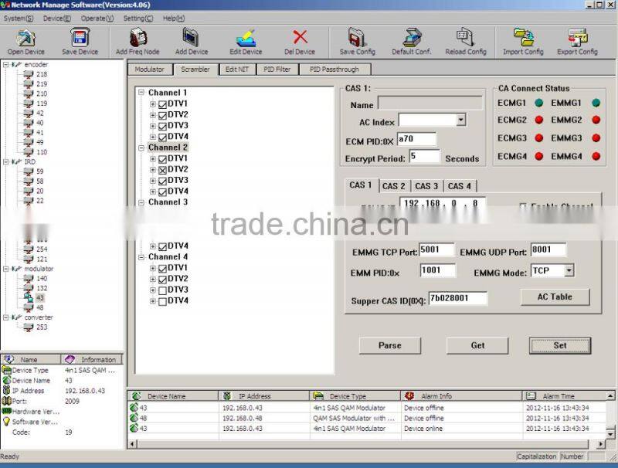
Task: Uncheck DTV1 under Channel 1
Action: [163, 104]
